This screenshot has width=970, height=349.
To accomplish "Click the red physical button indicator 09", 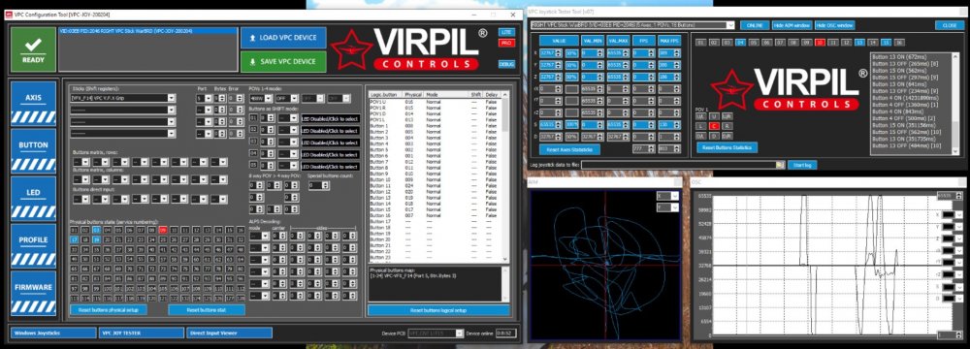I will (163, 230).
